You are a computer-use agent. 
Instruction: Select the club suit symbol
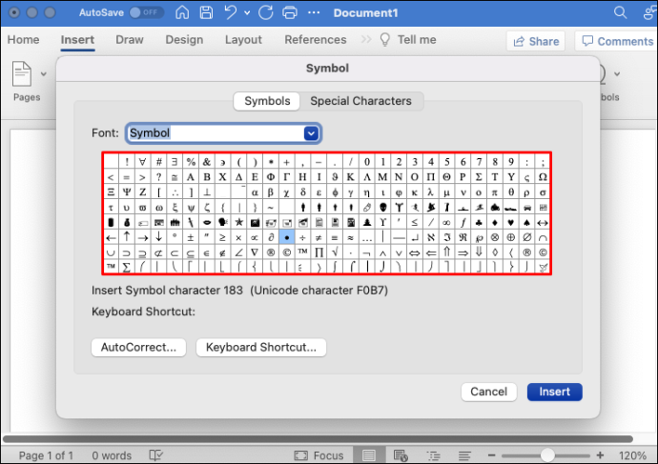[x=479, y=223]
